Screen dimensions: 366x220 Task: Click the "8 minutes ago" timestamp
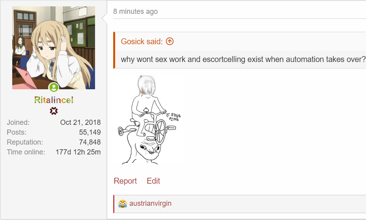click(135, 11)
